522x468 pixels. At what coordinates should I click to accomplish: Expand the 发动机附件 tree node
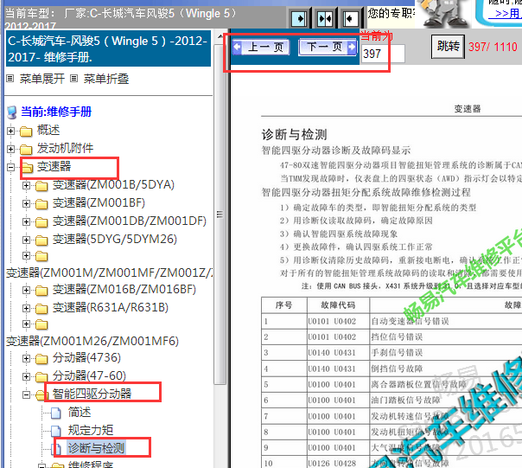(10, 149)
